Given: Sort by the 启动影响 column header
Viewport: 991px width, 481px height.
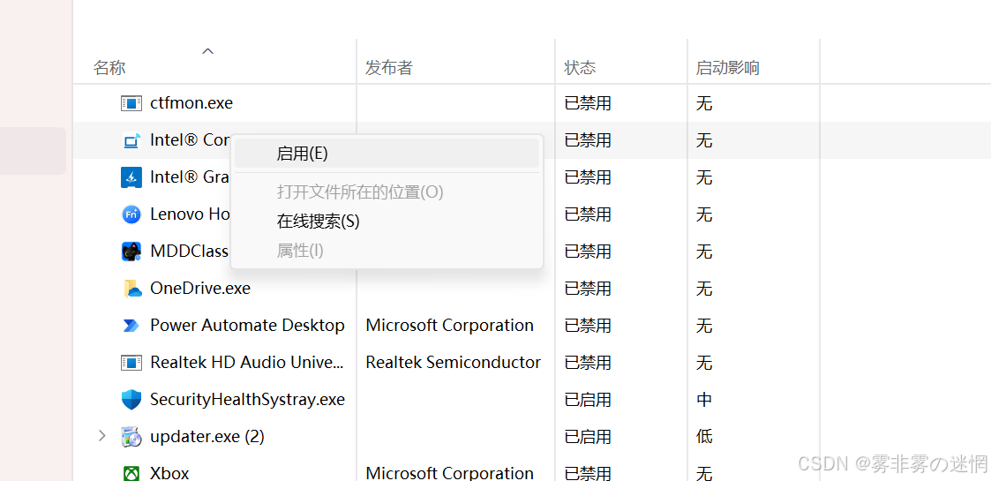Looking at the screenshot, I should (727, 68).
